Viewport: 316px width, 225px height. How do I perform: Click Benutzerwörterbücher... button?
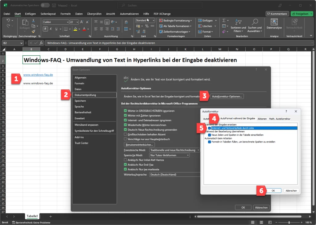(139, 145)
